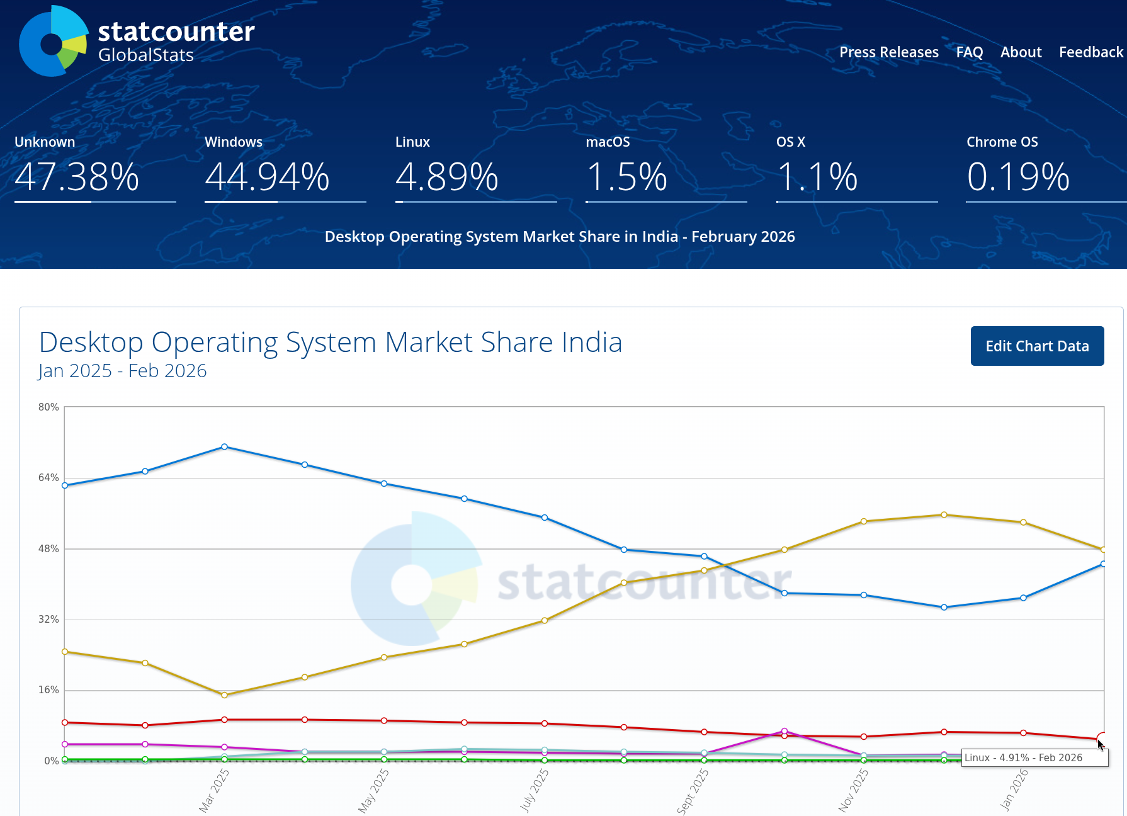Select the Chrome OS 0.19% stat

[x=1046, y=168]
